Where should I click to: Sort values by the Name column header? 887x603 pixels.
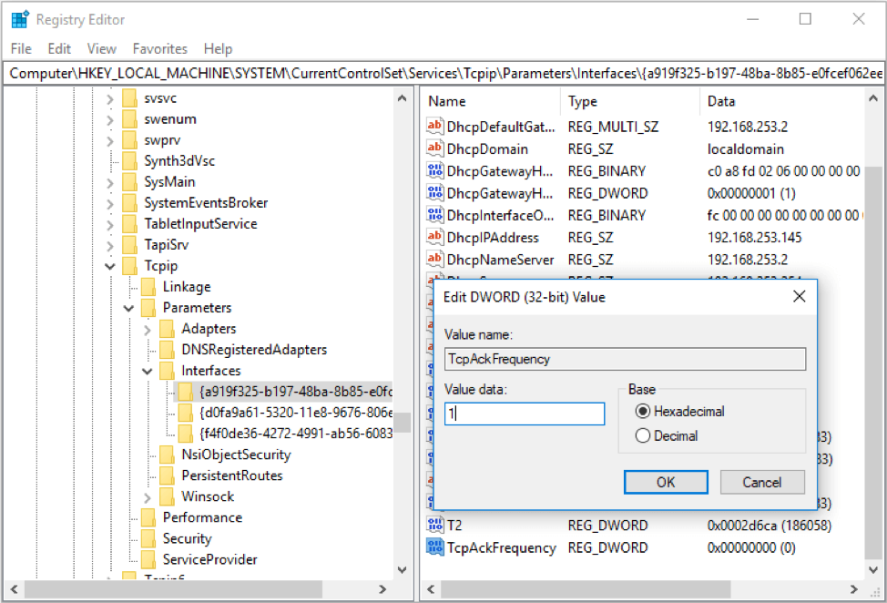491,101
